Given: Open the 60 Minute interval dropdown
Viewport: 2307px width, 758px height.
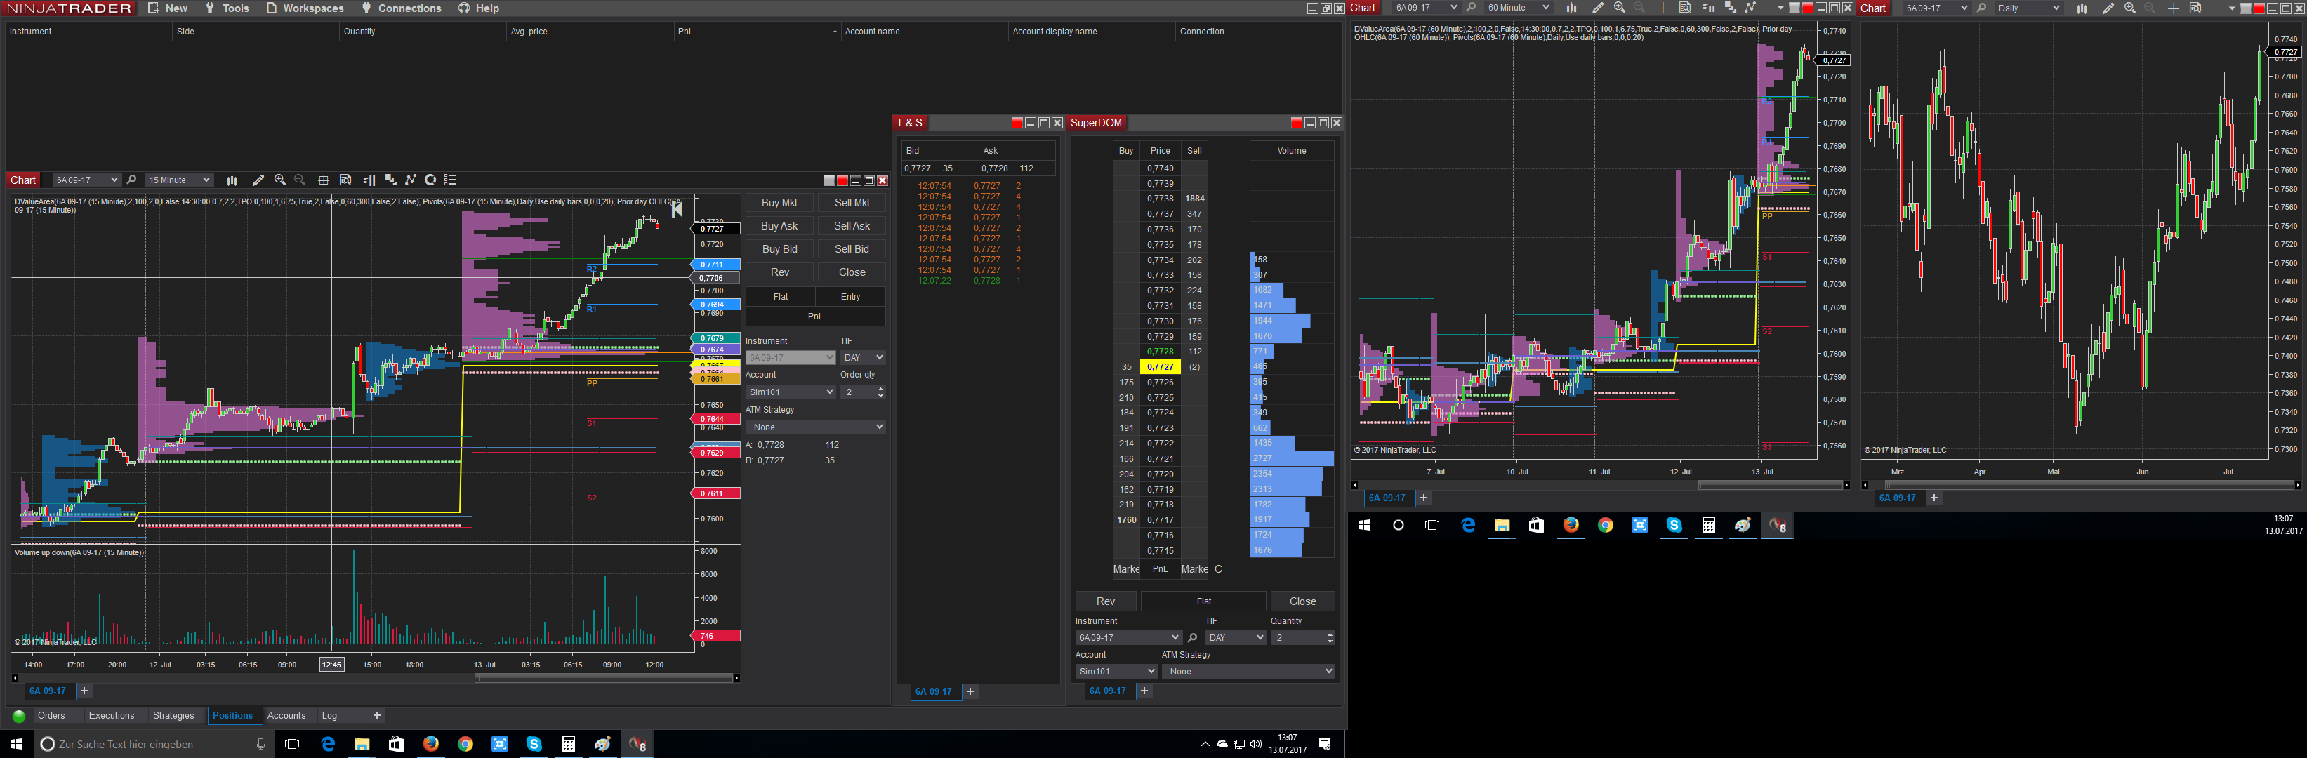Looking at the screenshot, I should [1518, 8].
